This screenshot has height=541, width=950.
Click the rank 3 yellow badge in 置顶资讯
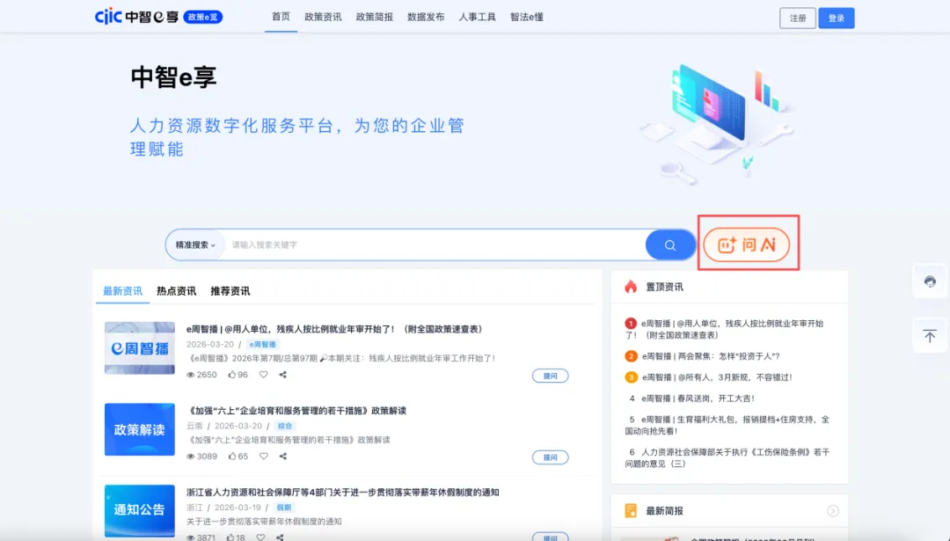tap(631, 377)
